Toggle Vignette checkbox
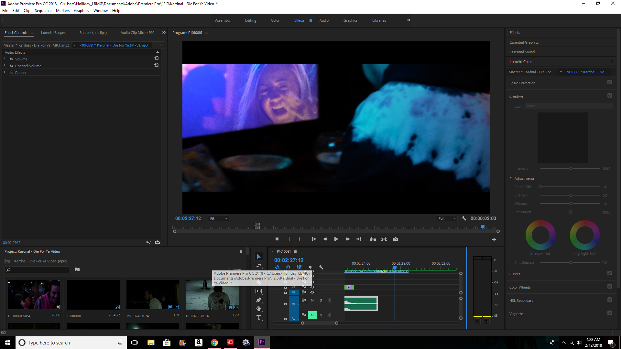The width and height of the screenshot is (621, 349). click(x=610, y=313)
